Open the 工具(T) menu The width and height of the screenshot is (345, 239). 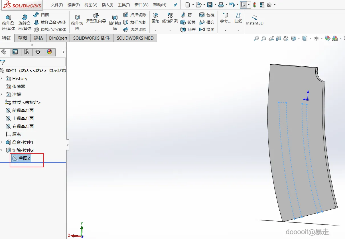124,5
